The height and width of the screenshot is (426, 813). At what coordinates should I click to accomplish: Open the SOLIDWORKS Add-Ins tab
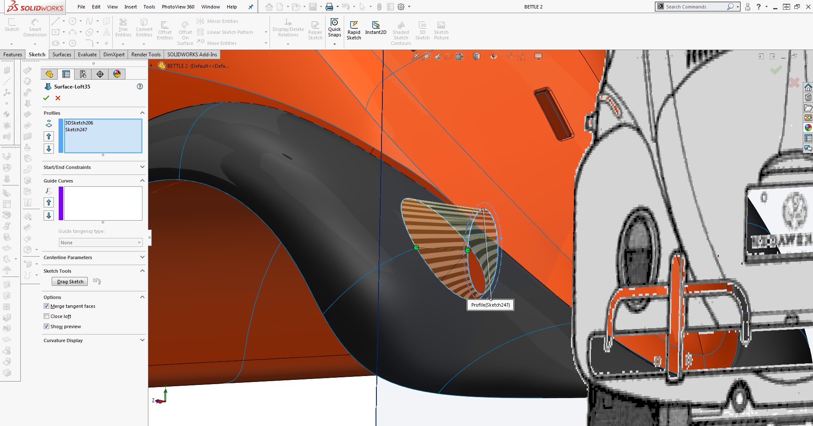[x=192, y=55]
